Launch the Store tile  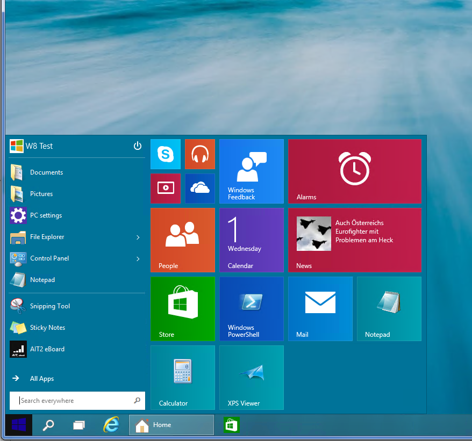click(x=183, y=309)
